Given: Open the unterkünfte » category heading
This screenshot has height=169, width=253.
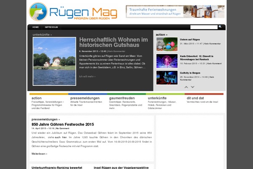Looking at the screenshot, I should point(42,35).
